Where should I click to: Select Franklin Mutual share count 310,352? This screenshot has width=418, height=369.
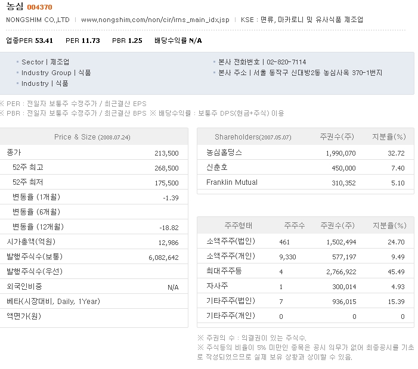tap(343, 183)
